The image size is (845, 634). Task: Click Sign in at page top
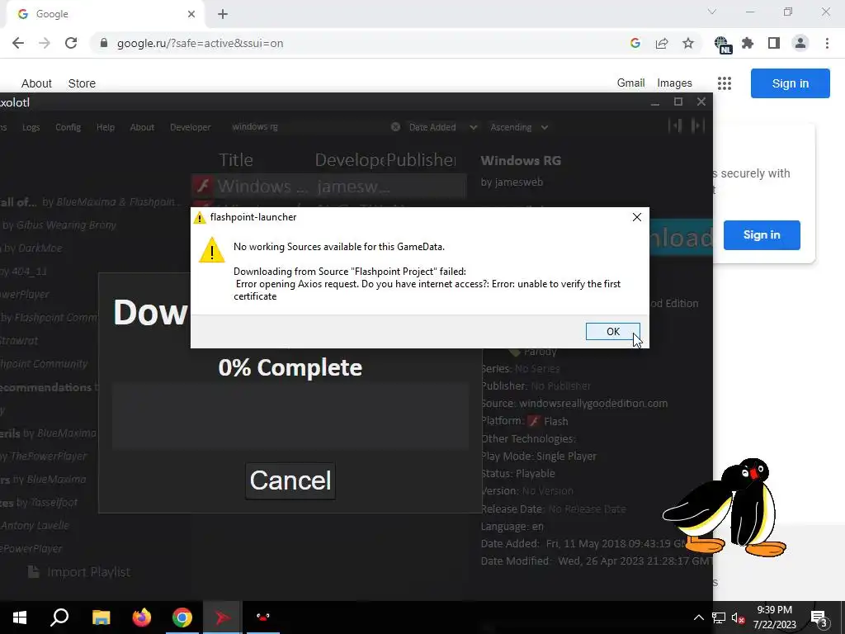(x=790, y=83)
